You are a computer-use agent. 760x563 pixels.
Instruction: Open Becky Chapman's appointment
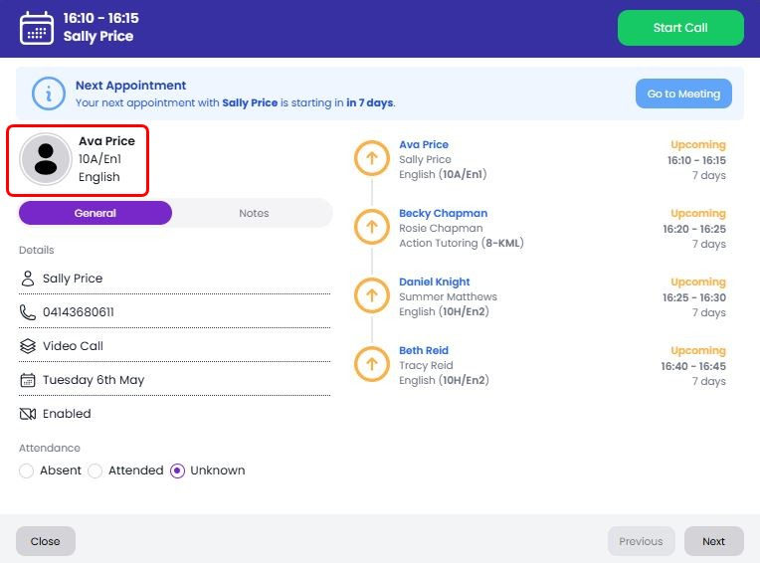tap(443, 213)
